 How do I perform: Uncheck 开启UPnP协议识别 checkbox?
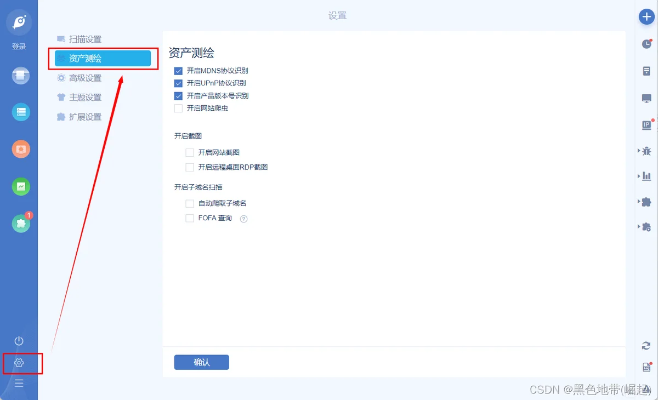178,83
